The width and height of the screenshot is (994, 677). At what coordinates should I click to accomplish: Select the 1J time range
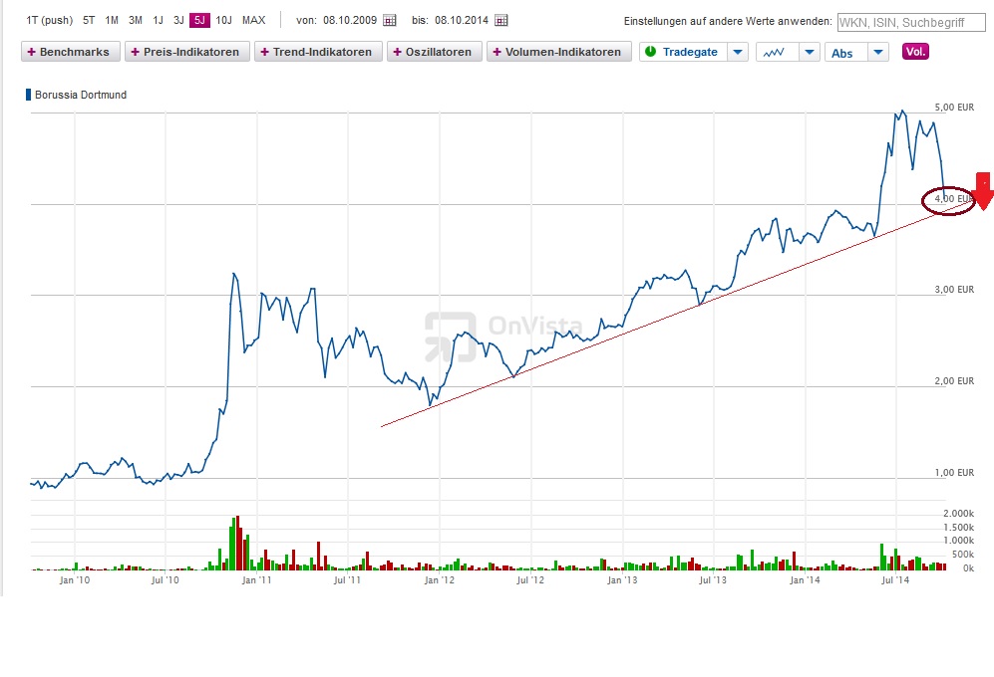click(158, 20)
